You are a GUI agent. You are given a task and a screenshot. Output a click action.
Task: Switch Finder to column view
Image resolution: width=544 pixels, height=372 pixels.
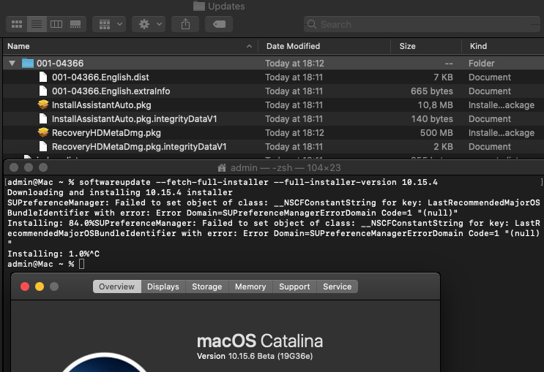click(x=56, y=24)
